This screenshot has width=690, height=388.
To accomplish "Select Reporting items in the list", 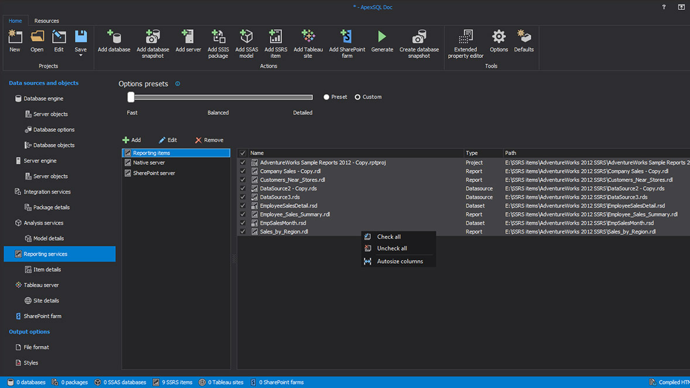I will click(176, 153).
